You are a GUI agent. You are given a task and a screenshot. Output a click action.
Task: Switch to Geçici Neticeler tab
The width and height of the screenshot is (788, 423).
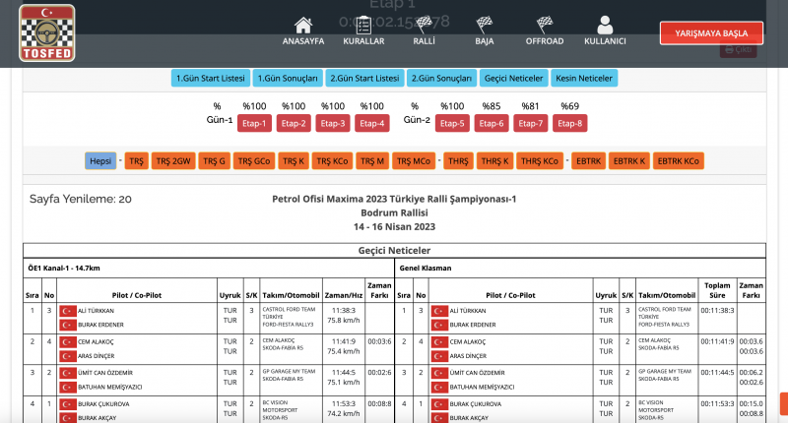(513, 79)
